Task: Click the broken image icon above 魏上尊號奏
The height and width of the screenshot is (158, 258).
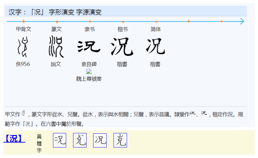Action: [x=89, y=72]
